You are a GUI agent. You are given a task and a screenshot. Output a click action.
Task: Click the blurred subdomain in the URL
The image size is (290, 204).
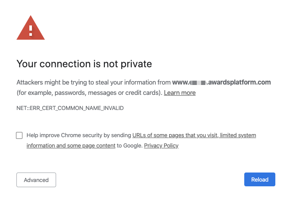(x=198, y=82)
